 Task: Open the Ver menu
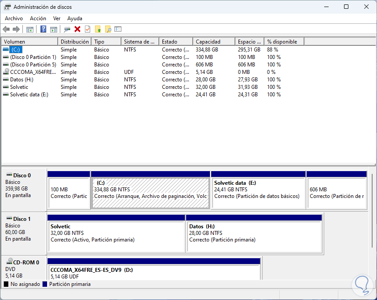57,18
